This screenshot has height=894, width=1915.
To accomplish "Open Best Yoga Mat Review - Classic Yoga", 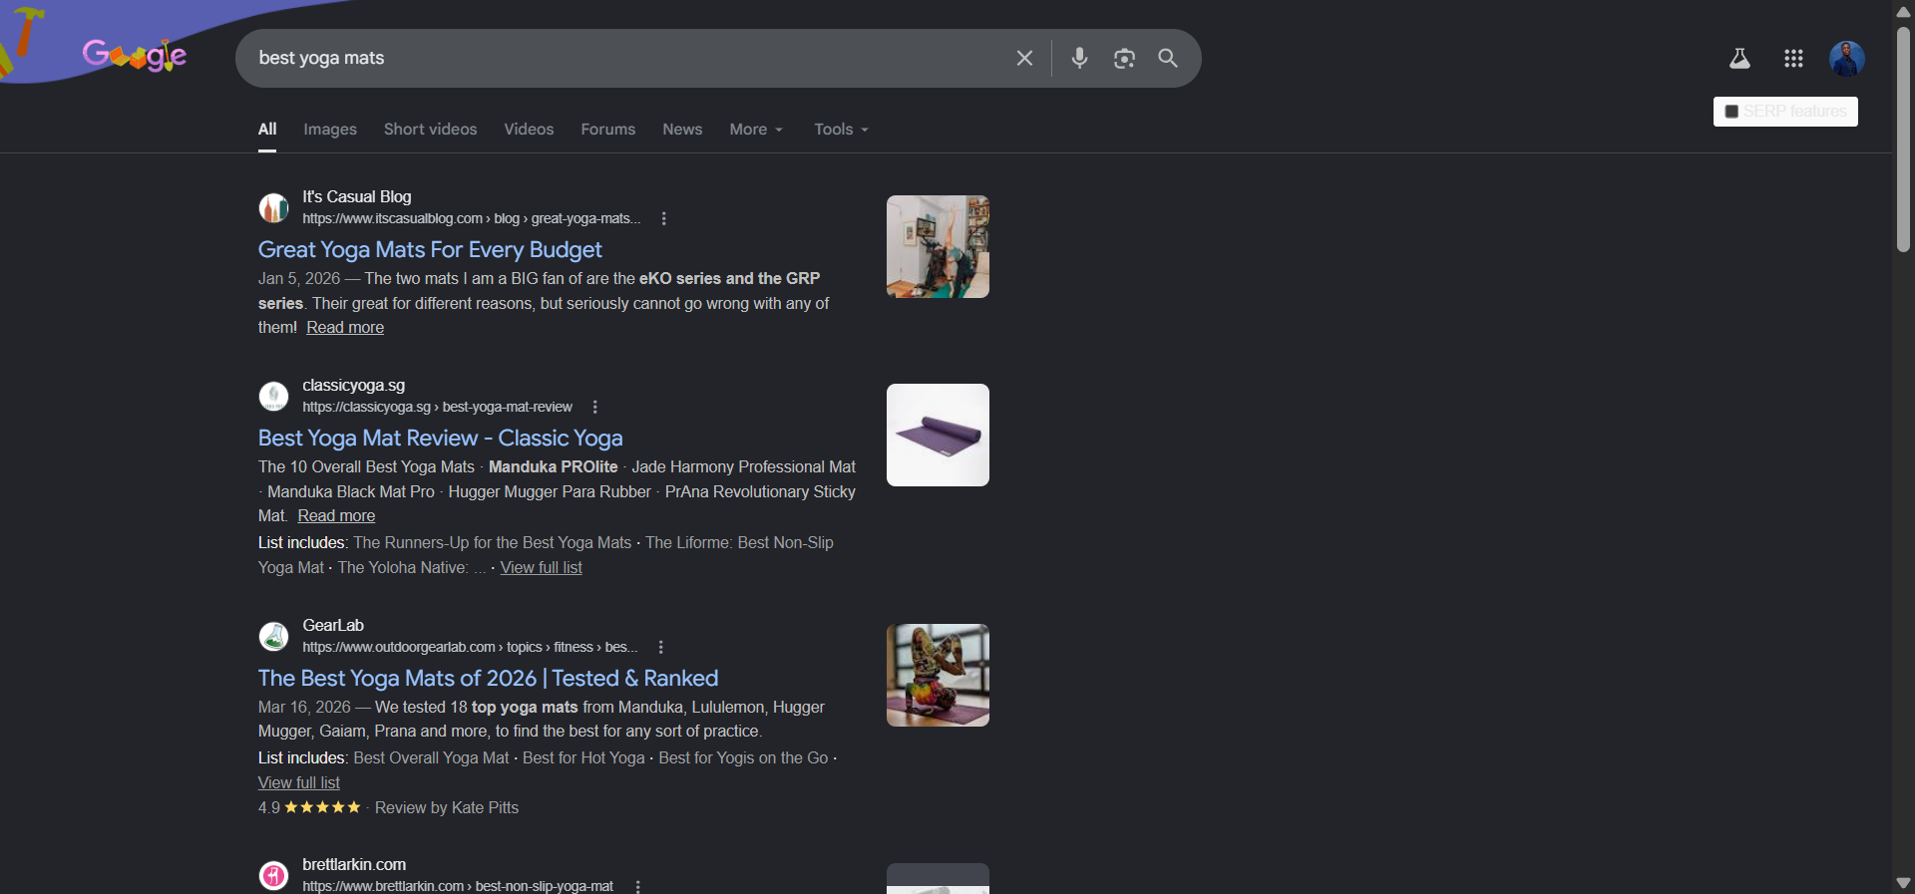I will (440, 438).
